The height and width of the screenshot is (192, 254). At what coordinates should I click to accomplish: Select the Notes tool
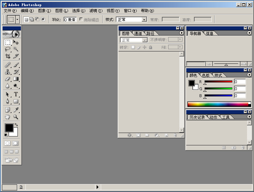point(8,110)
